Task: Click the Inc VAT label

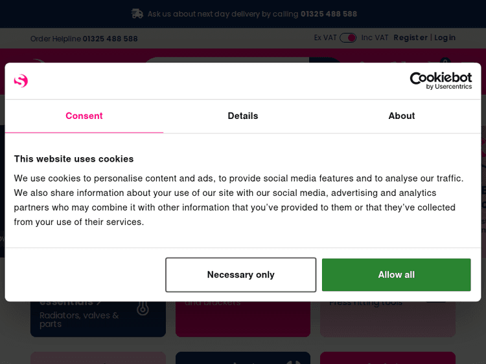Action: click(375, 37)
